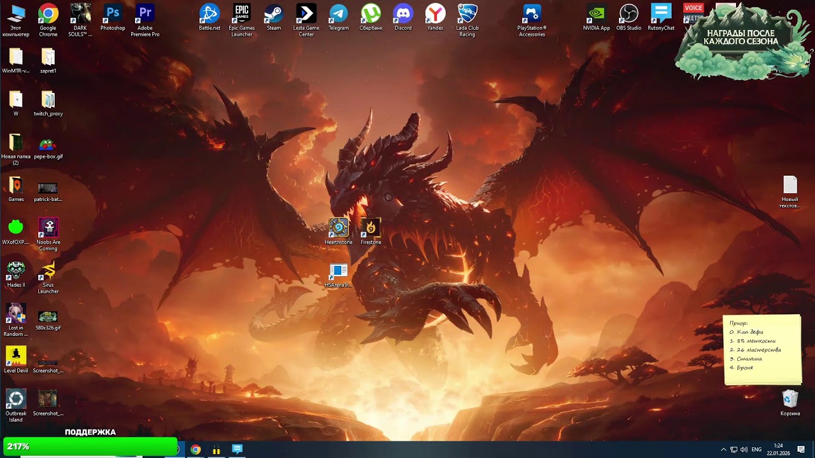Open the clock showing 1:24
815x458 pixels.
[778, 450]
